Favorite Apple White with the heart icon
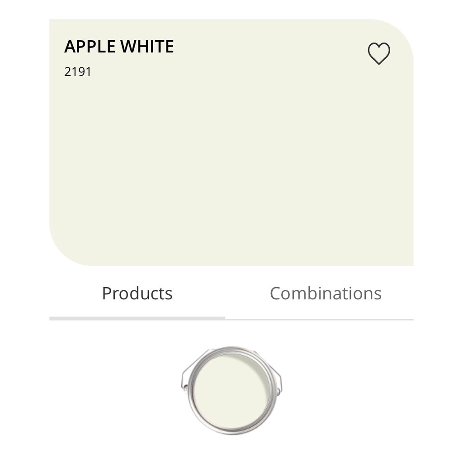The image size is (463, 463). click(378, 53)
